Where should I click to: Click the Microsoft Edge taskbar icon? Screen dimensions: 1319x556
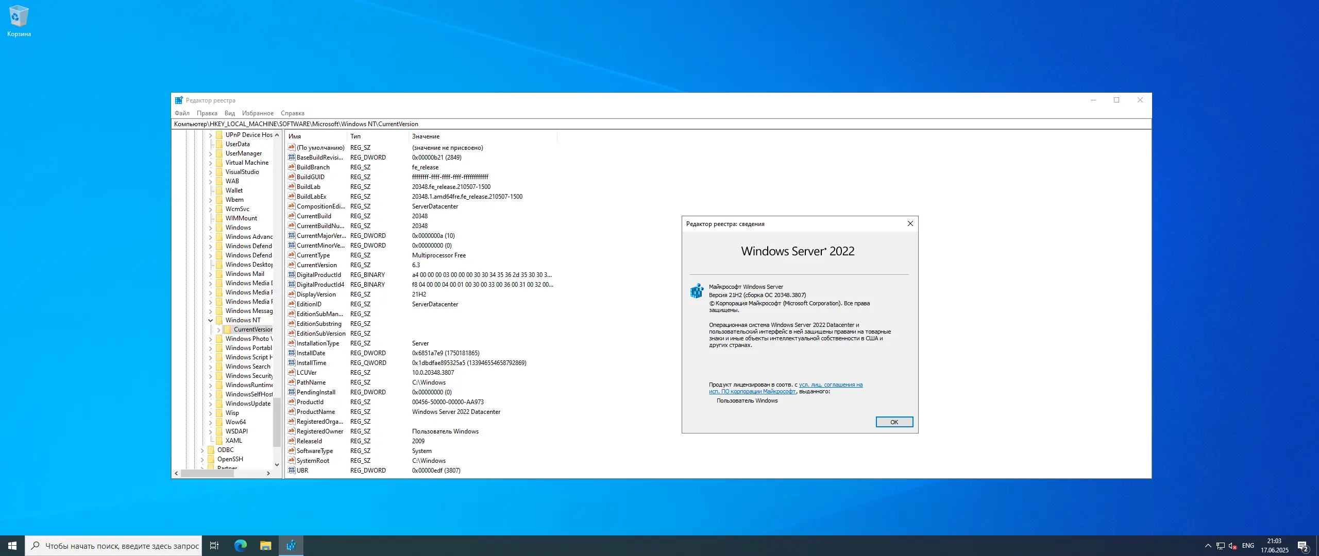tap(241, 546)
